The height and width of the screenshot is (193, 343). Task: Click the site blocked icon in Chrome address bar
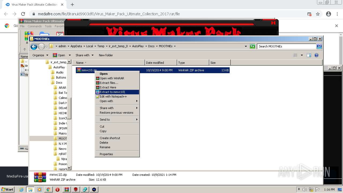(309, 14)
